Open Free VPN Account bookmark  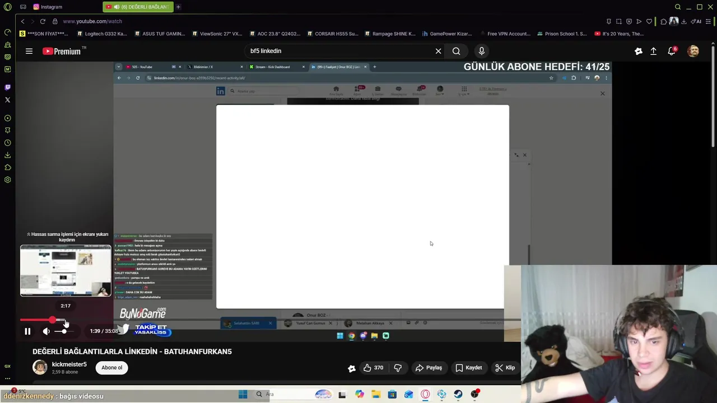505,34
